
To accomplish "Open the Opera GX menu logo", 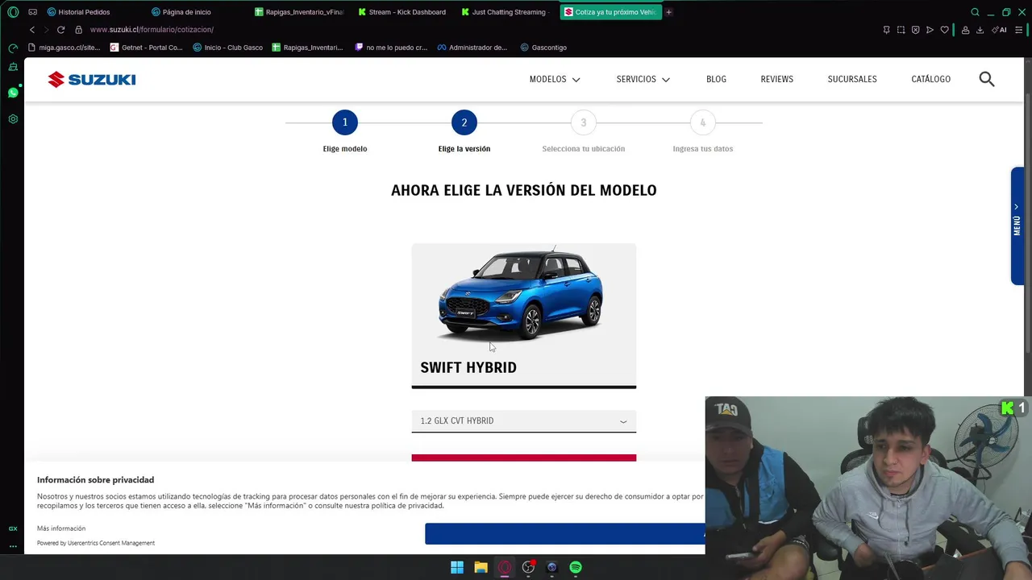I will (x=13, y=12).
